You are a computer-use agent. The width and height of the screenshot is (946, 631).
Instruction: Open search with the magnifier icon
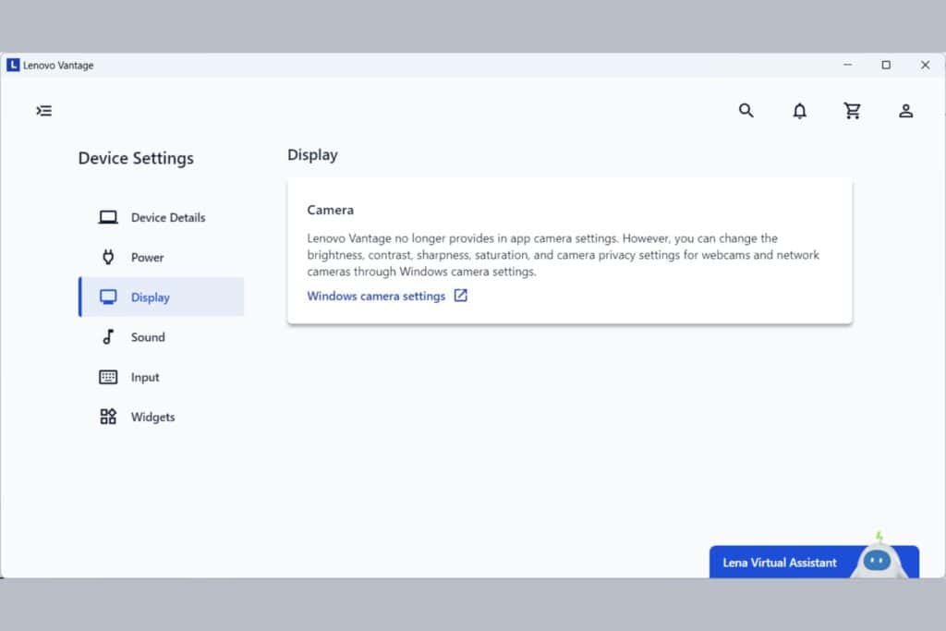click(746, 111)
